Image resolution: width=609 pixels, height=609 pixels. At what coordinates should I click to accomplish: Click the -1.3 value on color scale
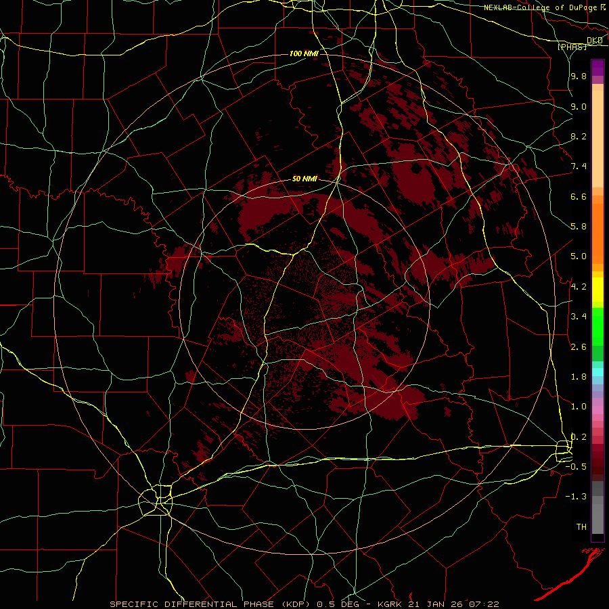click(576, 497)
